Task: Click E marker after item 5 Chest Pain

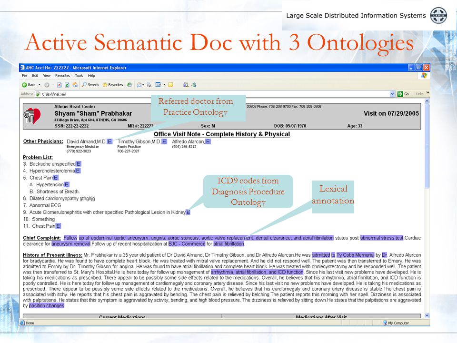Action: pos(56,178)
